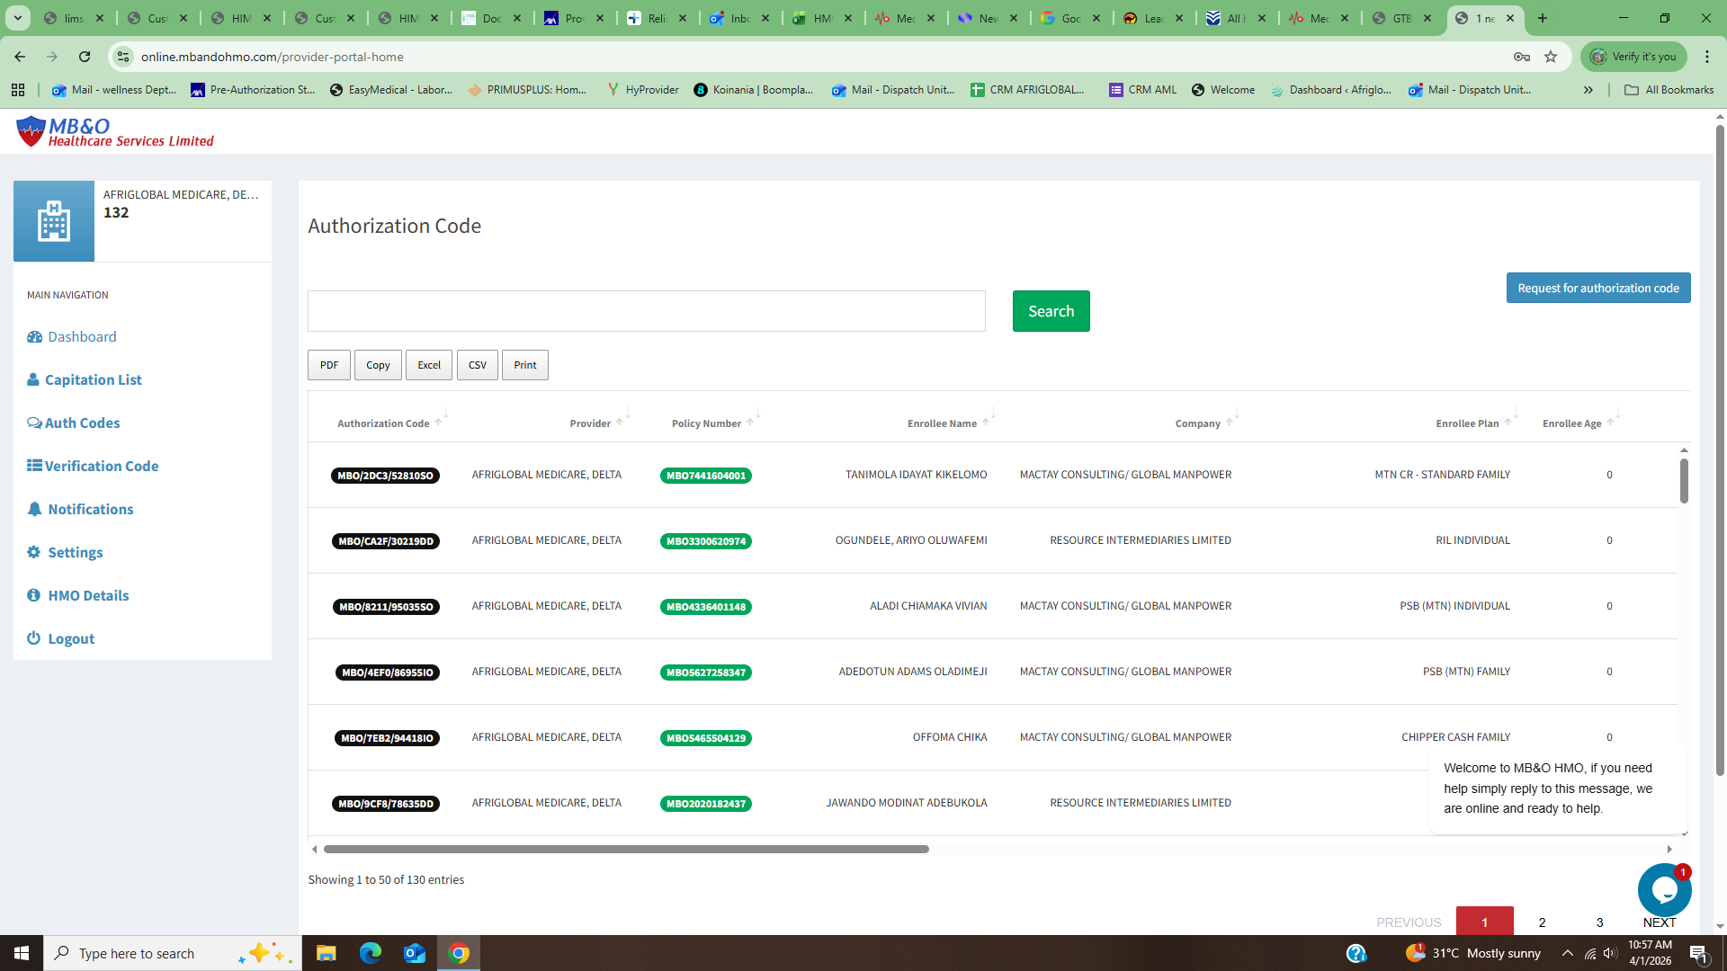Click the Logout power icon
The width and height of the screenshot is (1727, 971).
click(34, 638)
